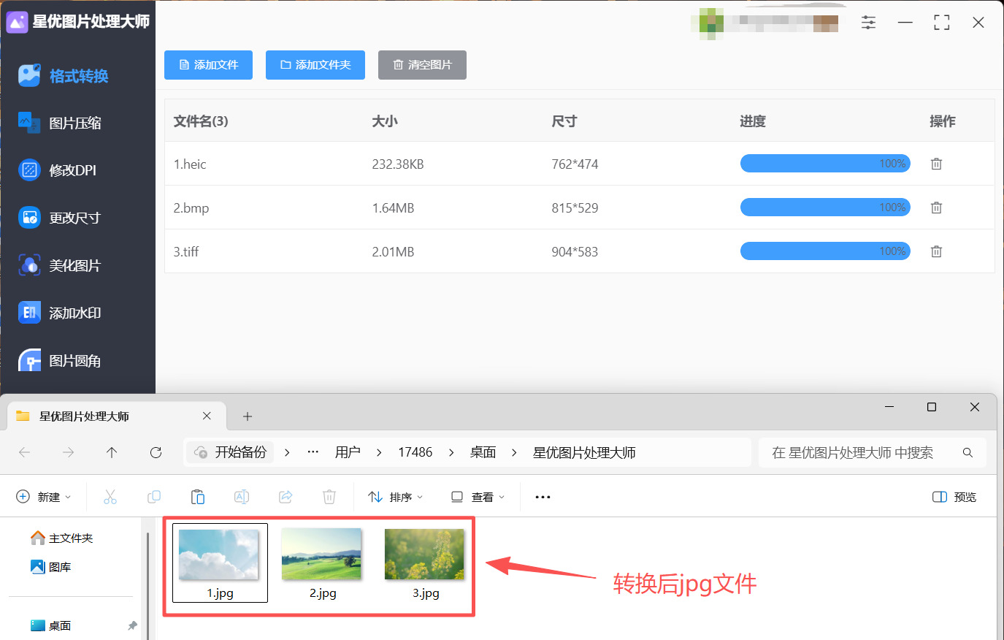Image resolution: width=1004 pixels, height=640 pixels.
Task: Remove 2.bmp using its trash icon
Action: point(936,207)
